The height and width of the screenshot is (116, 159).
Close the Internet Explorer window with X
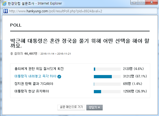(151, 2)
